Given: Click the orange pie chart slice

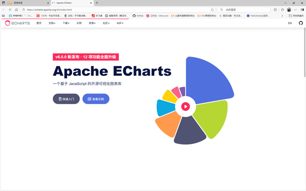Looking at the screenshot, I should (168, 124).
